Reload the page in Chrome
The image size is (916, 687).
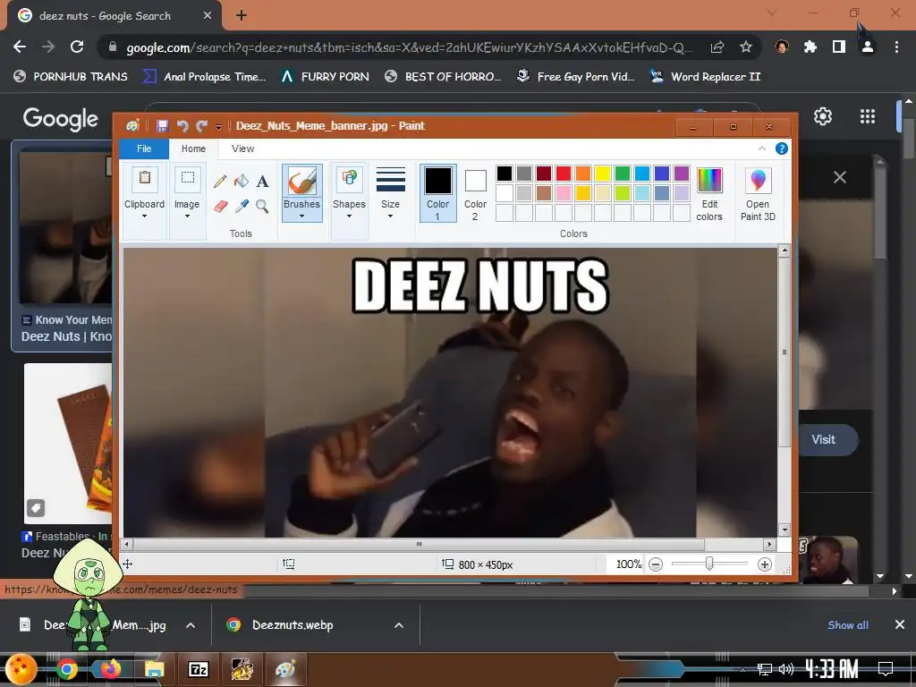point(77,47)
